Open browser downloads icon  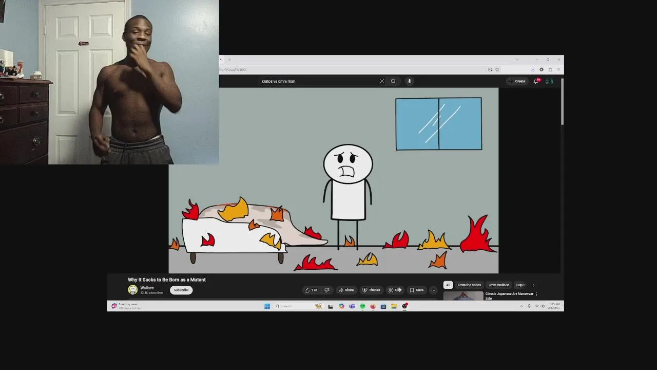click(533, 69)
